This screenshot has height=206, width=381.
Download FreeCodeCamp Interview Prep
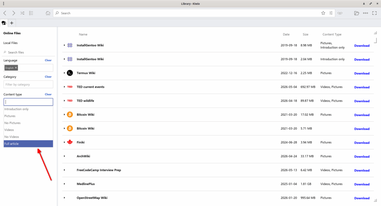[x=362, y=170]
